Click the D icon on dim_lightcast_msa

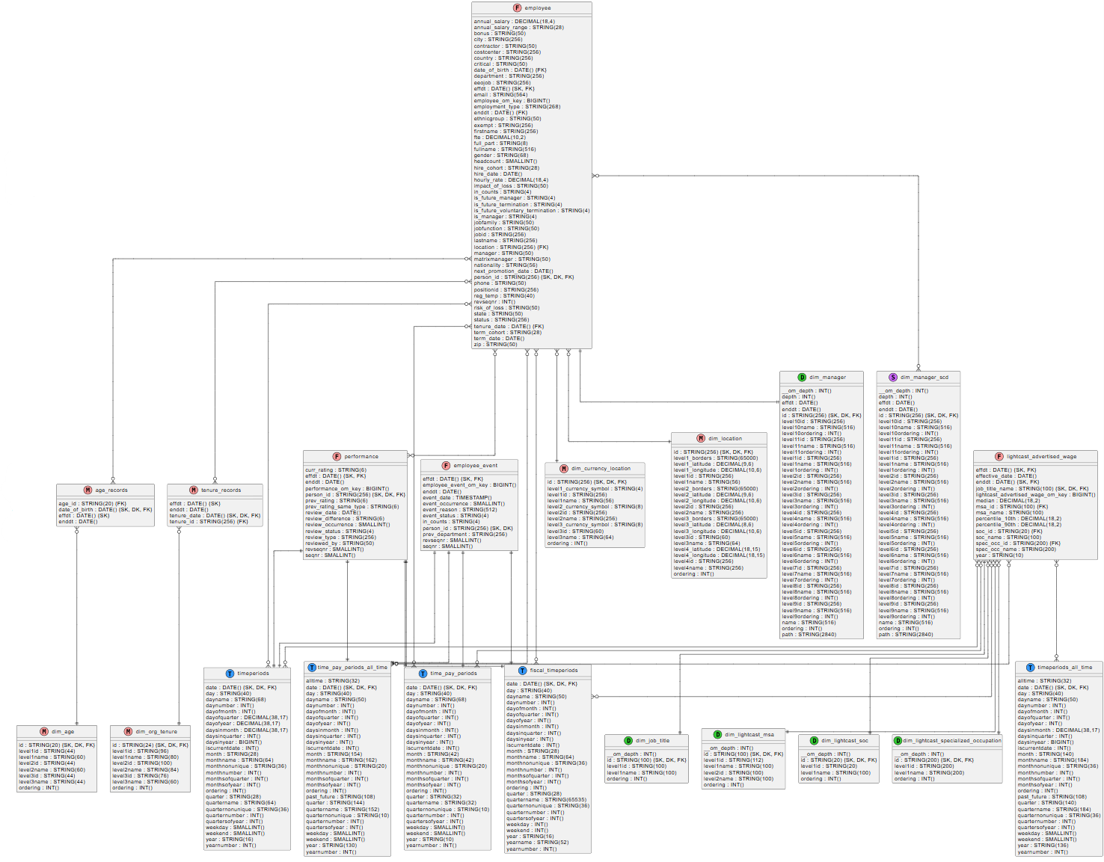[x=717, y=735]
